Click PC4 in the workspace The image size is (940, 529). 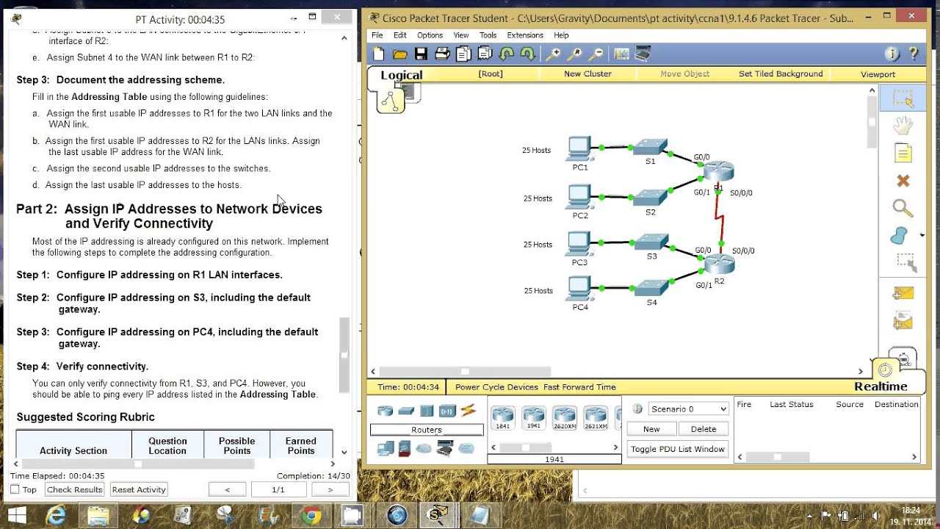tap(579, 289)
